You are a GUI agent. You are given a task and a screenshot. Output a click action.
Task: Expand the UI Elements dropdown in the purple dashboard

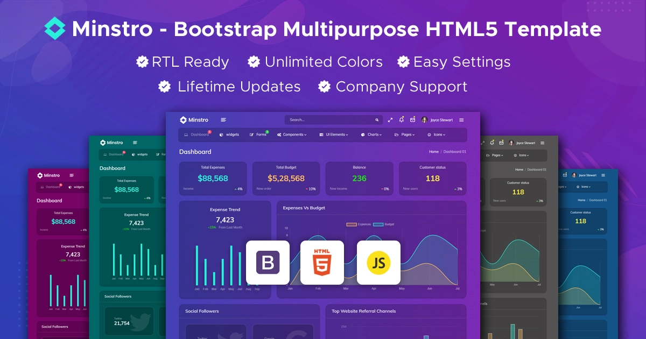tap(334, 135)
